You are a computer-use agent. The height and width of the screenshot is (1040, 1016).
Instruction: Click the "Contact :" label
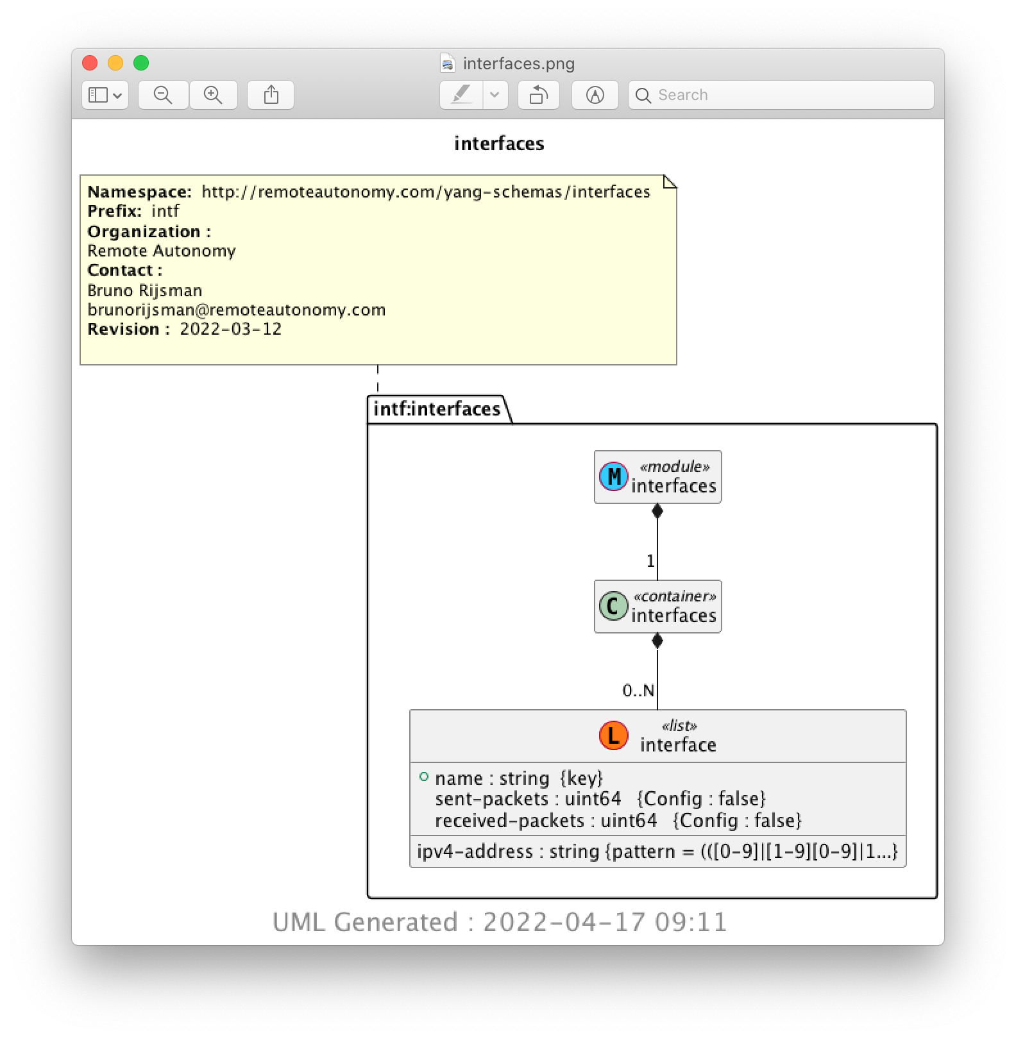[x=124, y=270]
